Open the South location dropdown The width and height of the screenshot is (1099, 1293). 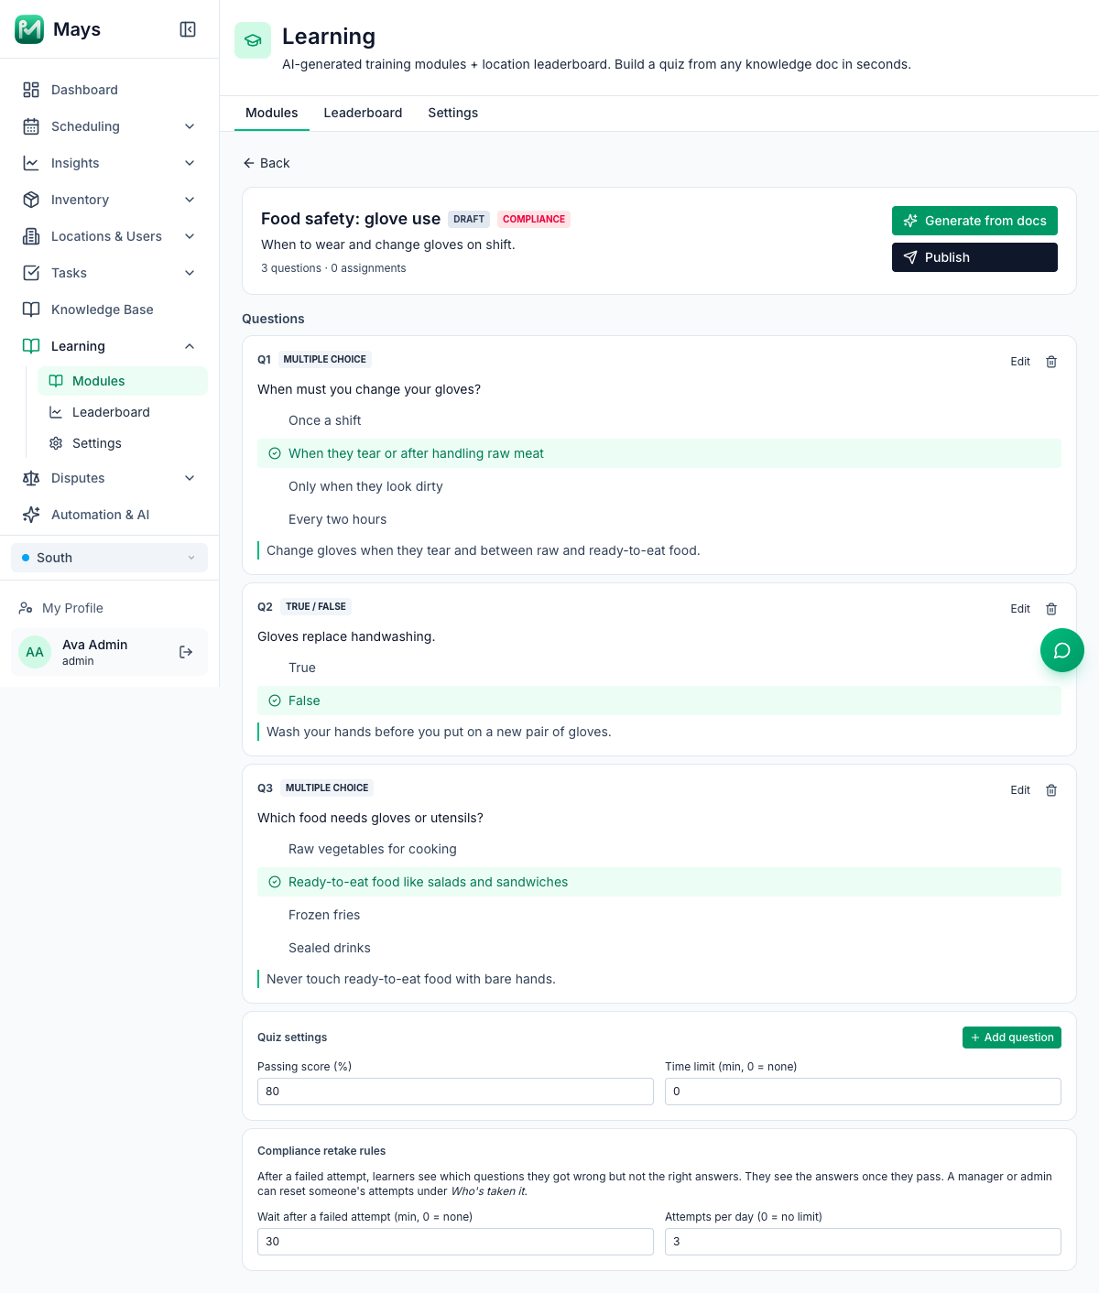[110, 558]
